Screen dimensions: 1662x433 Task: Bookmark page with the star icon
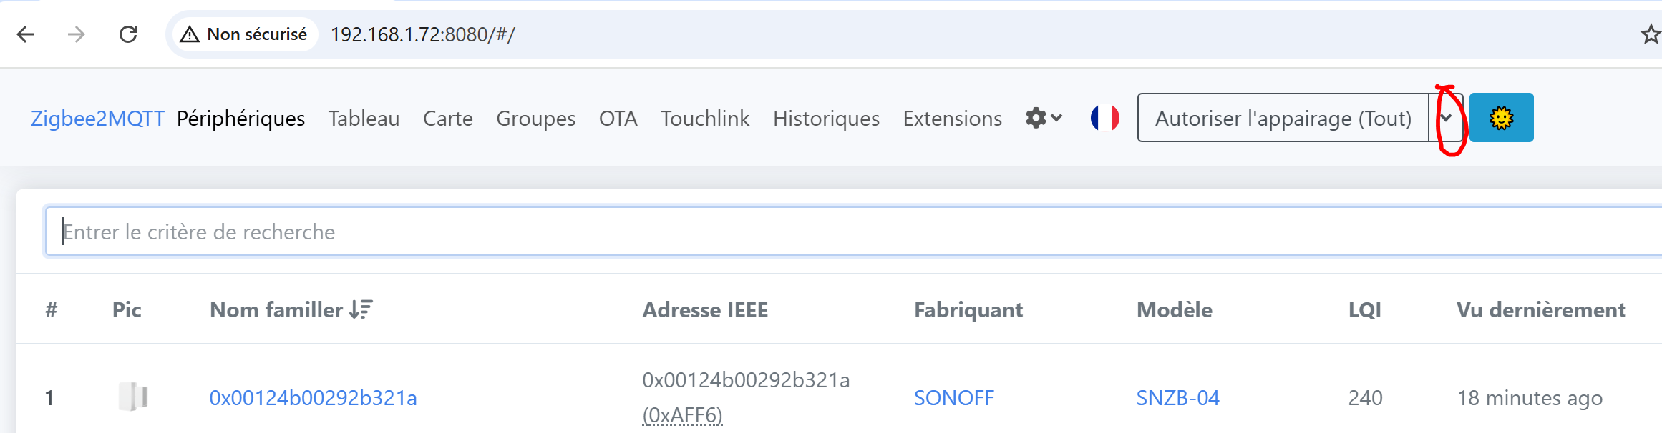(x=1651, y=34)
